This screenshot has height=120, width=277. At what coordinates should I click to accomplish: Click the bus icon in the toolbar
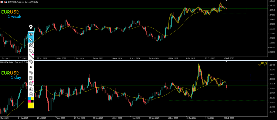(x=31, y=83)
